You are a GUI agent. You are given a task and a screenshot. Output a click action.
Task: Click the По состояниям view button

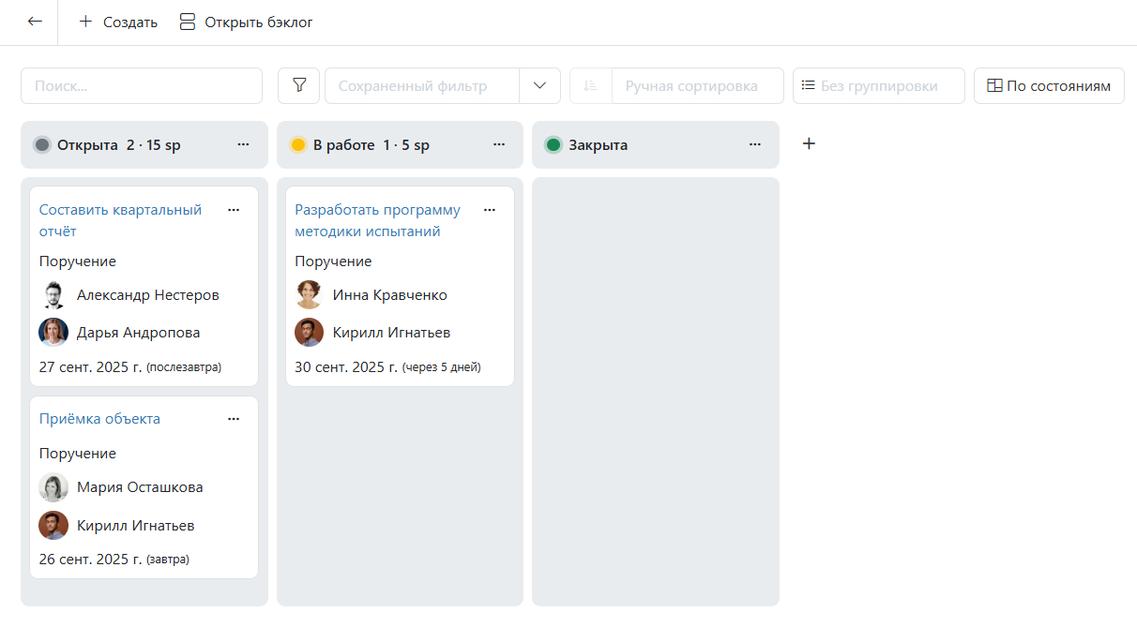tap(1049, 85)
